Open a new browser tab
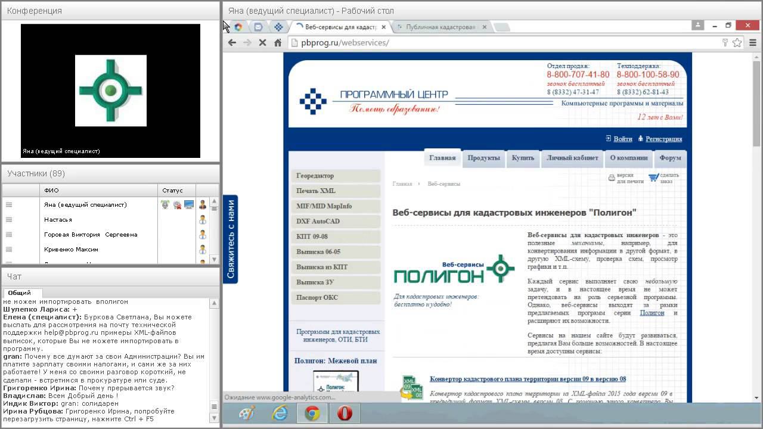This screenshot has width=763, height=429. (x=501, y=27)
